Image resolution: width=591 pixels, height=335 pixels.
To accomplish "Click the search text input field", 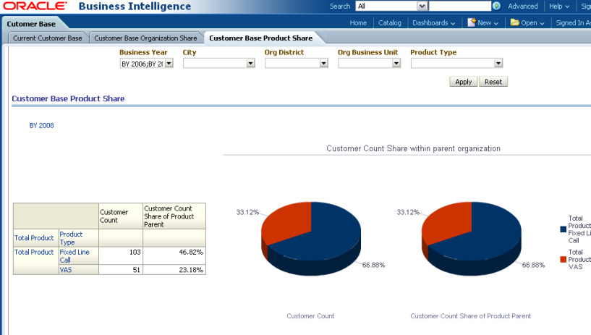I will click(459, 6).
